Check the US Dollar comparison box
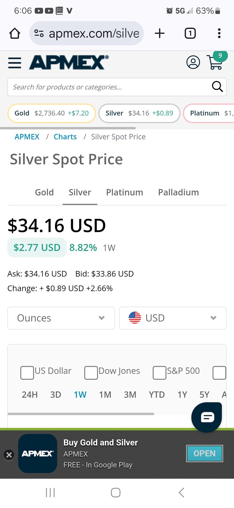Image resolution: width=234 pixels, height=508 pixels. [27, 373]
